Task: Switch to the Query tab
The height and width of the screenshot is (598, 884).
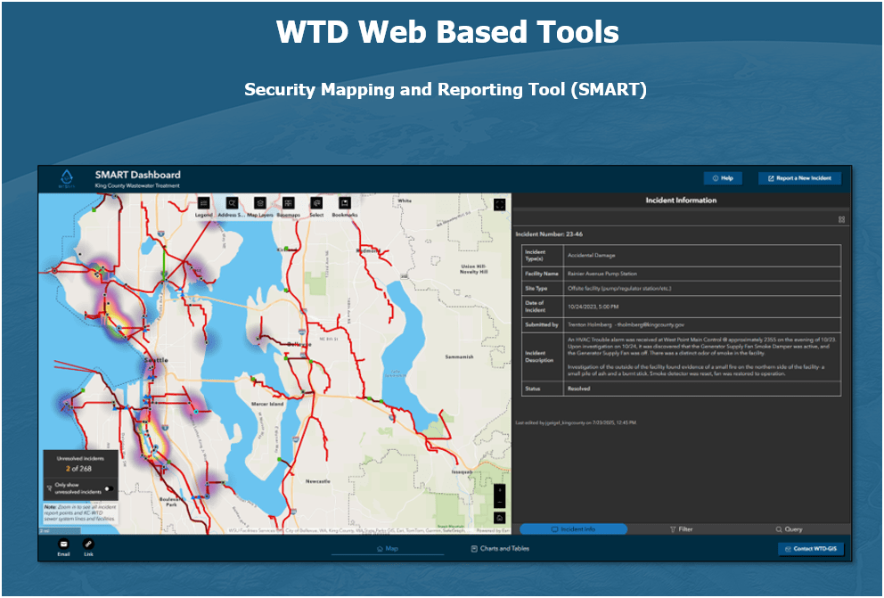Action: pyautogui.click(x=789, y=529)
